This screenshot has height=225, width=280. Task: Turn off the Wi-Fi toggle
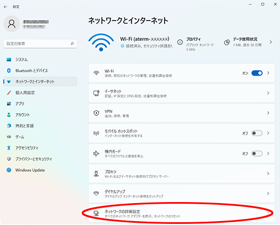click(x=257, y=73)
